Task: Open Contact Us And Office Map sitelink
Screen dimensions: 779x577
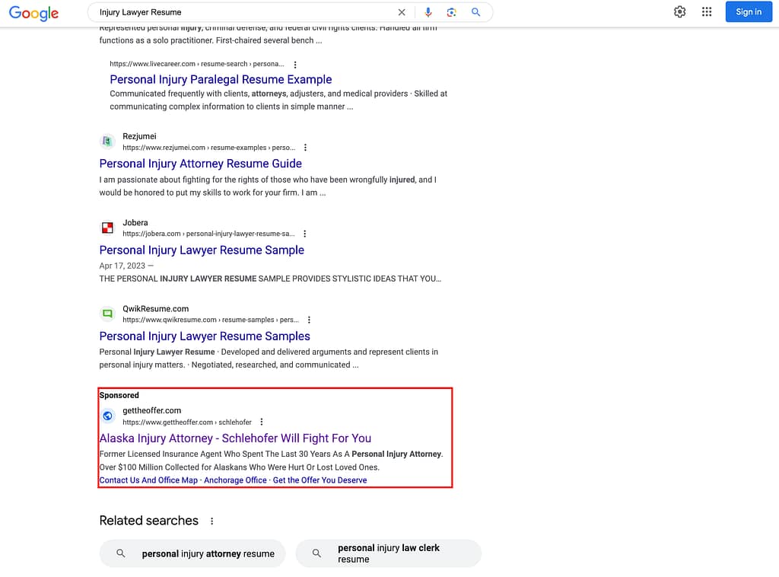Action: (148, 480)
